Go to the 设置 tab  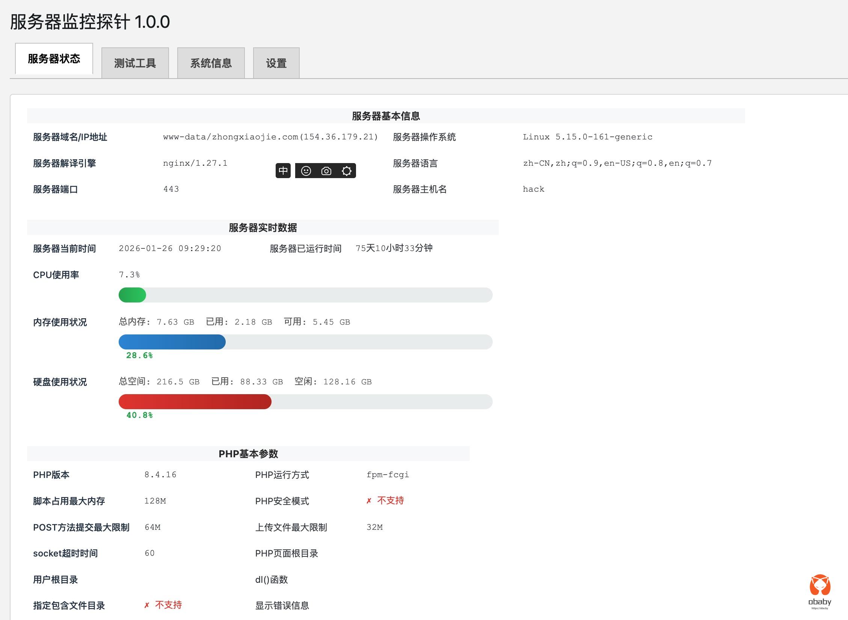coord(276,63)
